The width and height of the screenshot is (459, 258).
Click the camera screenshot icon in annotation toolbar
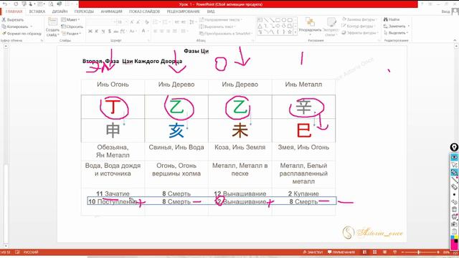(x=454, y=224)
